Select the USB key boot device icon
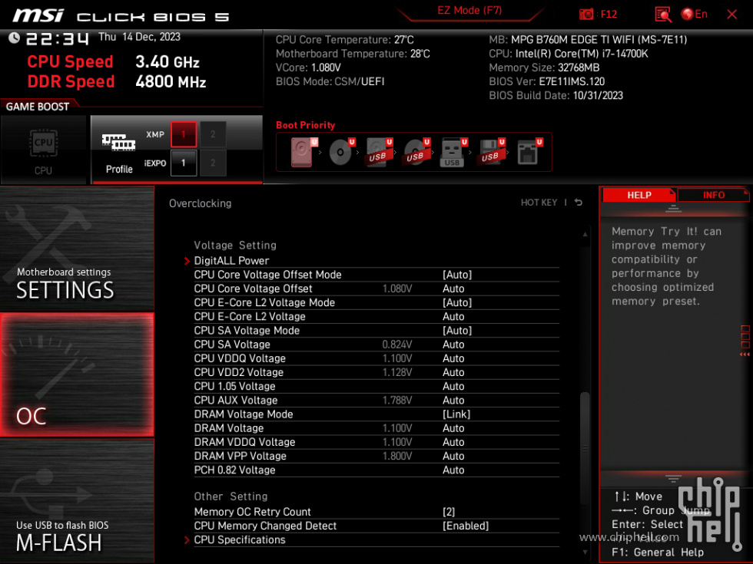The height and width of the screenshot is (564, 753). coord(453,153)
